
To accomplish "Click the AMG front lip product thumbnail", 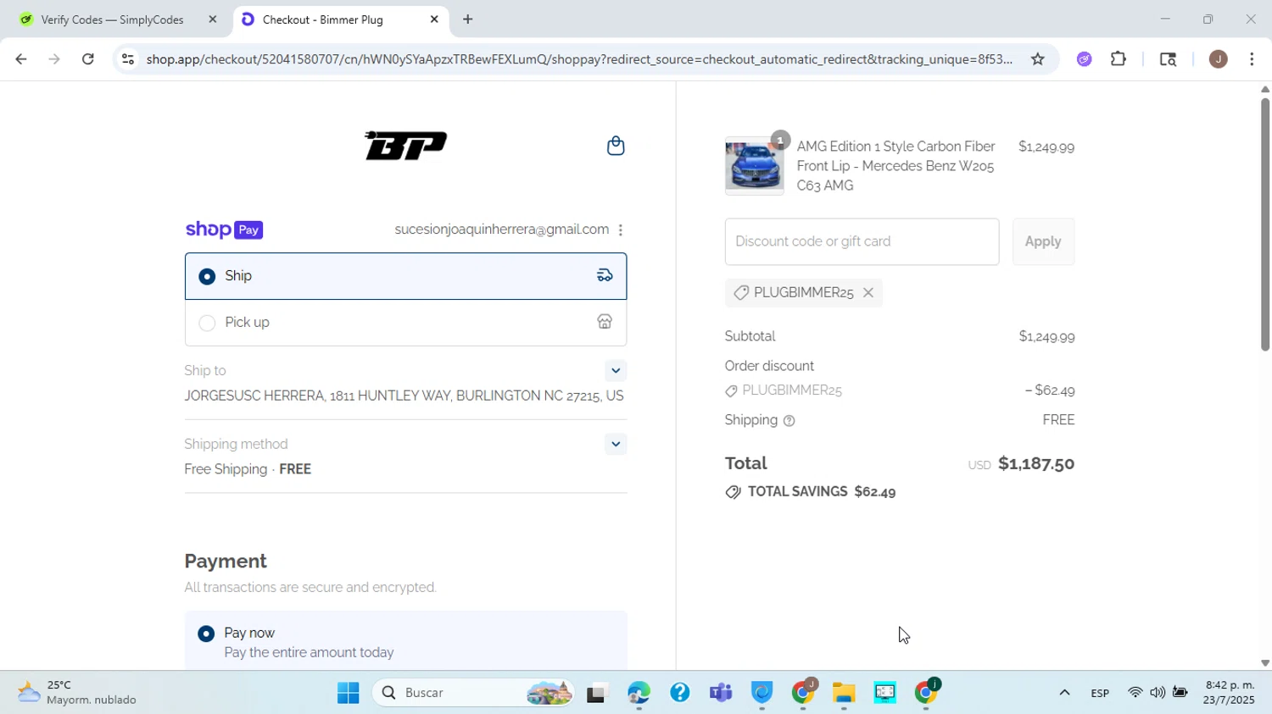I will coord(754,166).
